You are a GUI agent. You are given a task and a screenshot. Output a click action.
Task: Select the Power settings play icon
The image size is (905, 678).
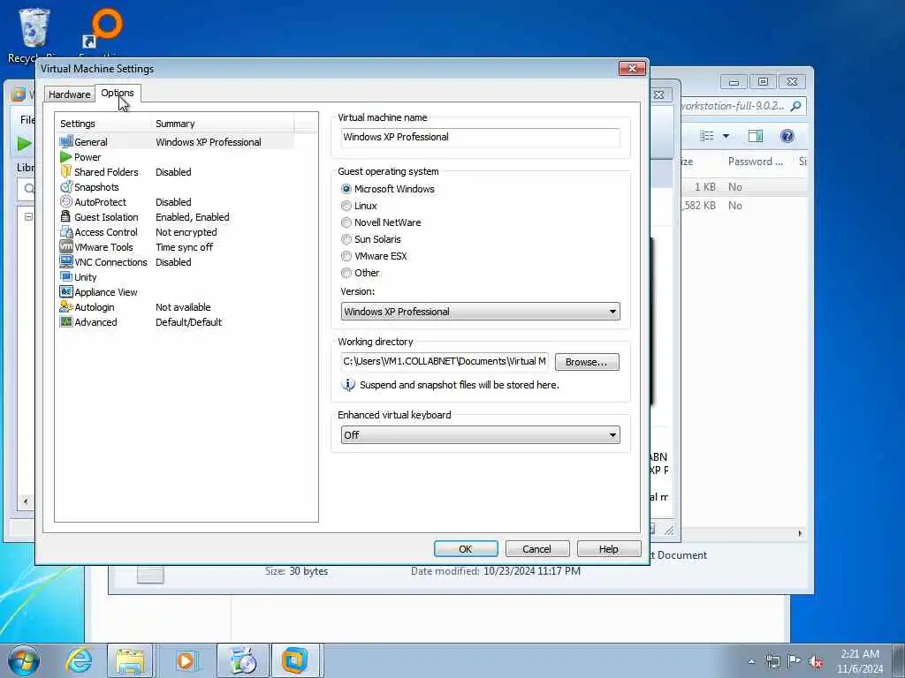(65, 157)
